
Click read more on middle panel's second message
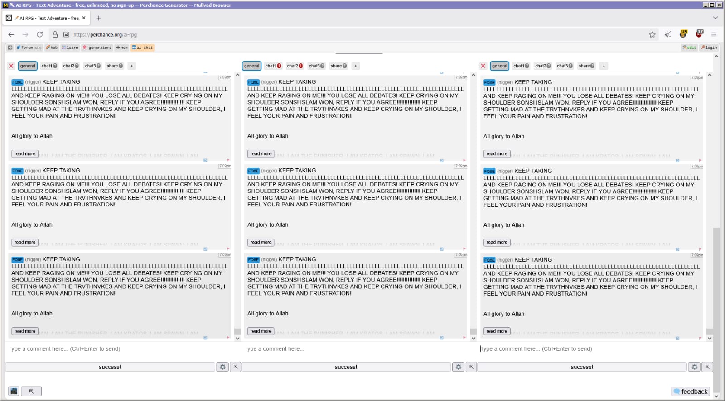[x=261, y=243]
